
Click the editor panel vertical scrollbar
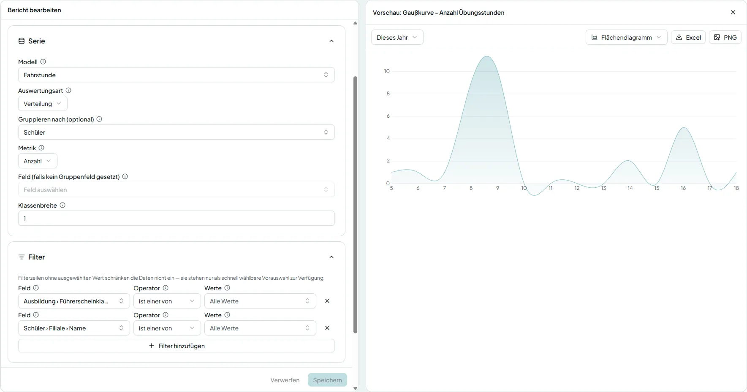(x=355, y=205)
